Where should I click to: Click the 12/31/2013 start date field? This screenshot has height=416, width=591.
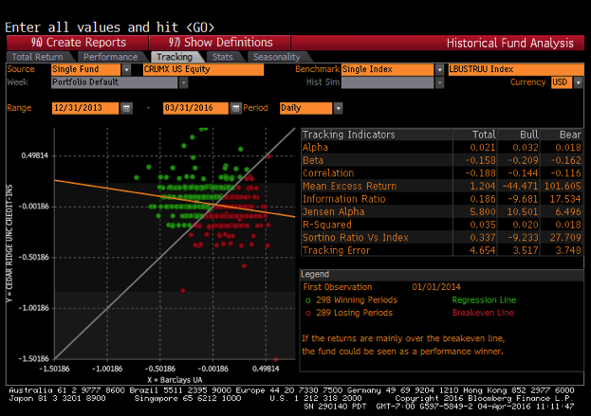tap(85, 108)
